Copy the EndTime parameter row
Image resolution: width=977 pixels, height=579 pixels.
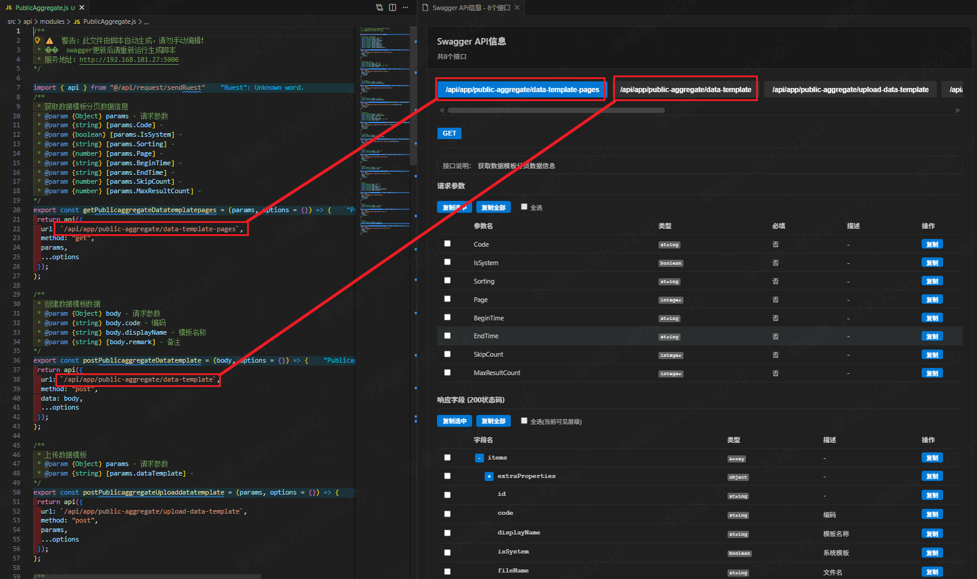coord(932,336)
